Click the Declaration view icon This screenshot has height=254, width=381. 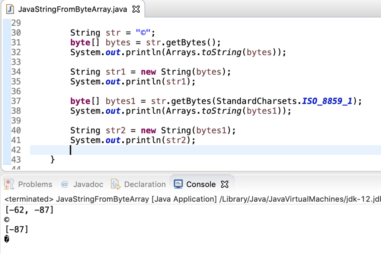pos(116,184)
